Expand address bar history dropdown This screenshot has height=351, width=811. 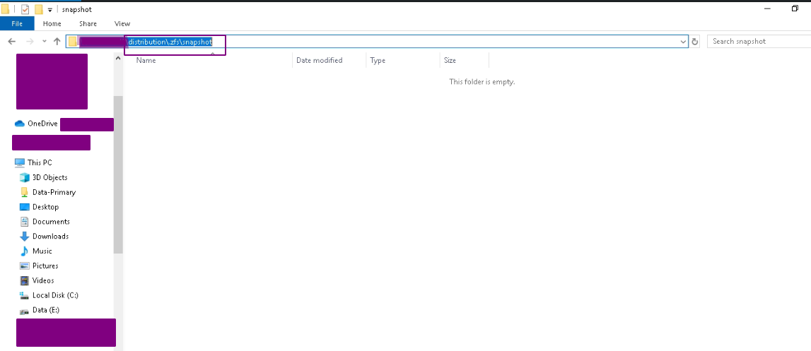[683, 42]
